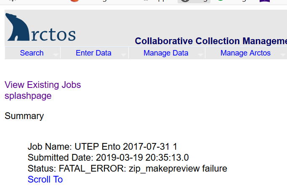The width and height of the screenshot is (287, 196).
Task: Click the Arctos bear logo
Action: [17, 27]
